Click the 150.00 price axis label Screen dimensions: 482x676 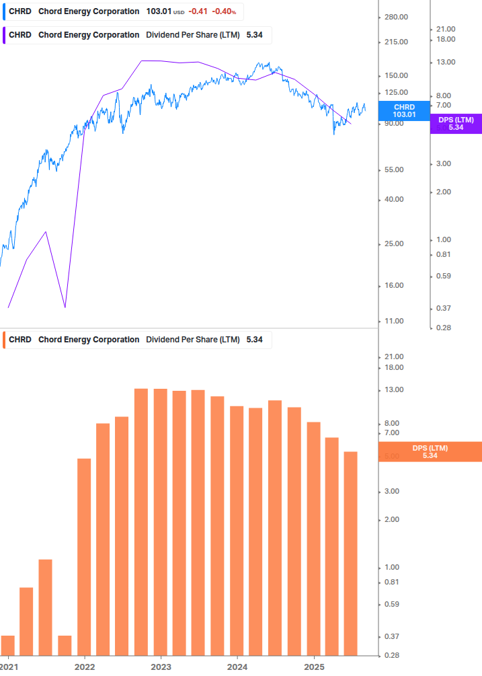[x=396, y=75]
